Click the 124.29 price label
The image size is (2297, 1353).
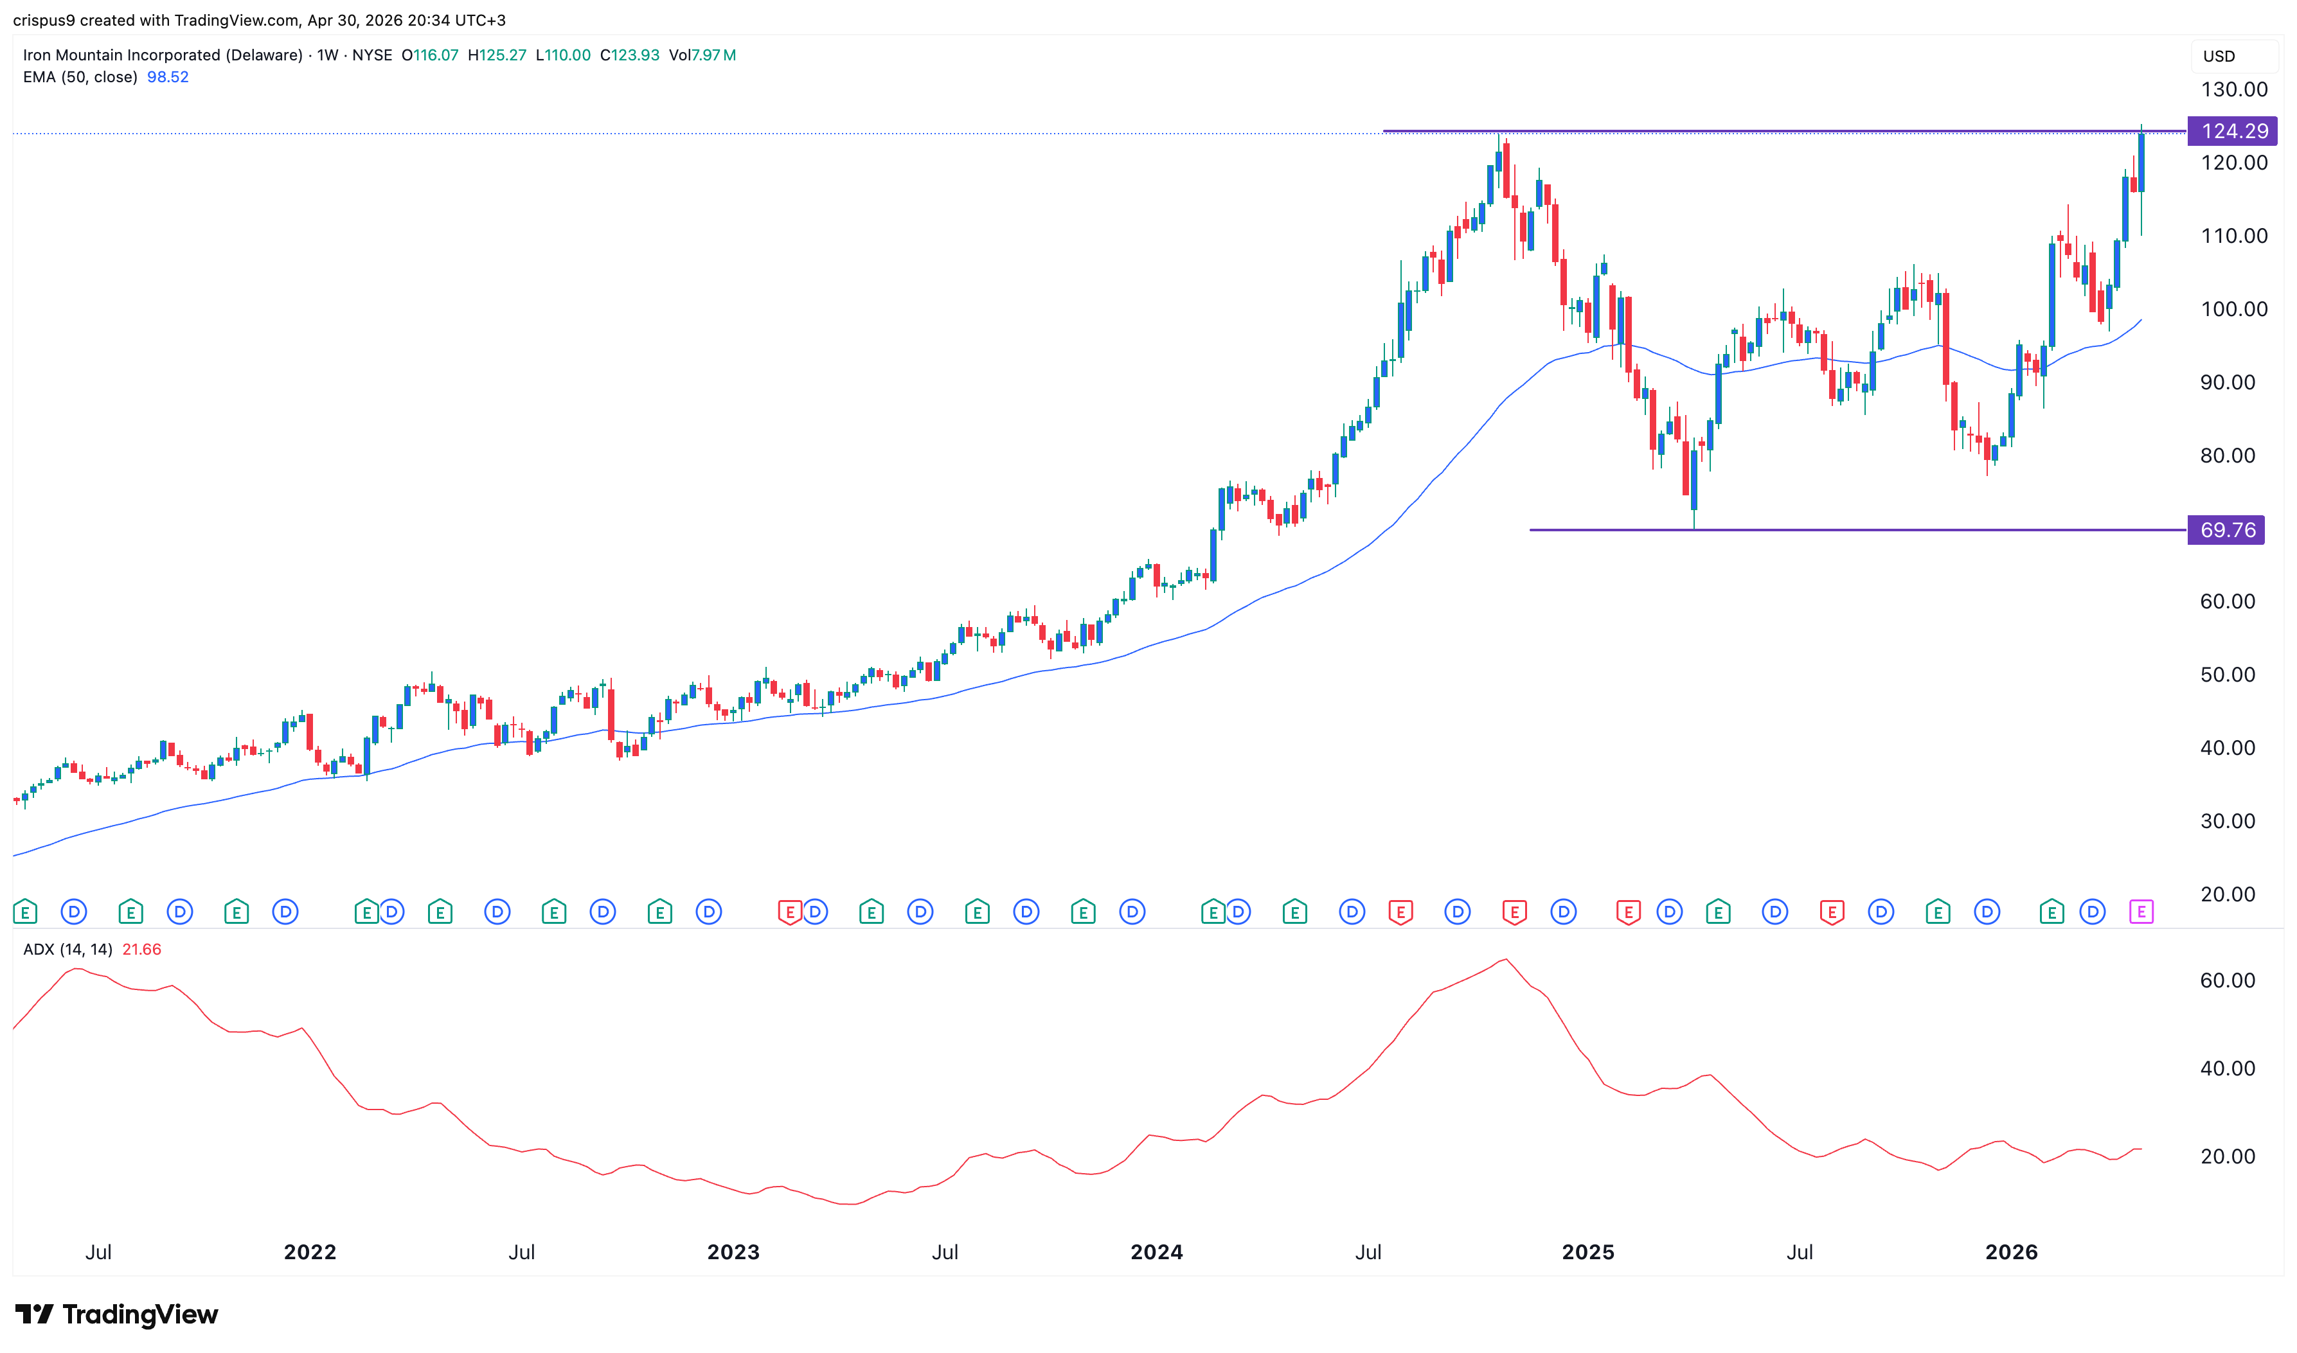(x=2232, y=131)
